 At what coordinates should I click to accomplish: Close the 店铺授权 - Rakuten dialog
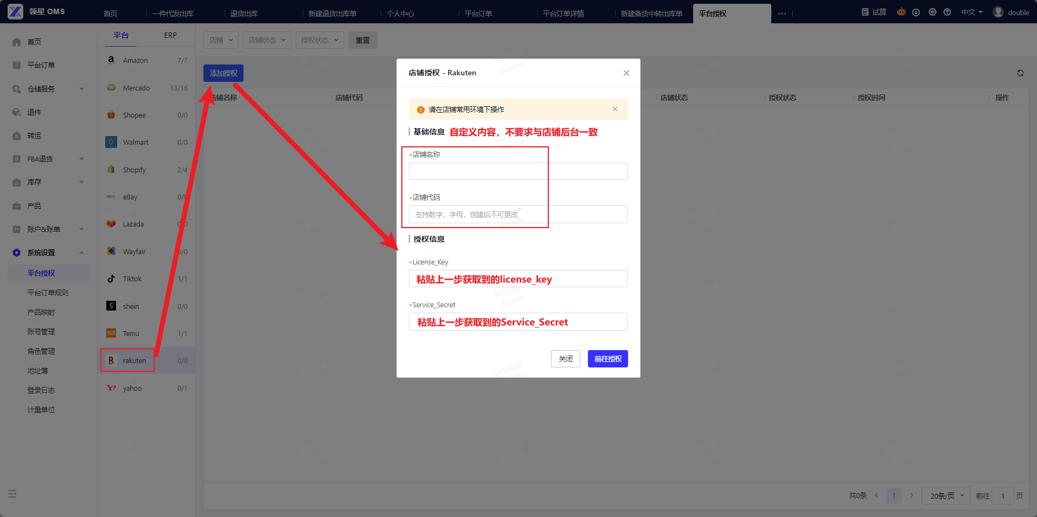[x=626, y=73]
